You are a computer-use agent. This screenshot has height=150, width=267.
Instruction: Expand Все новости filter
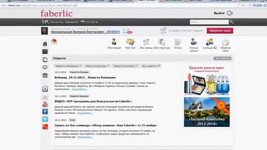(151, 66)
